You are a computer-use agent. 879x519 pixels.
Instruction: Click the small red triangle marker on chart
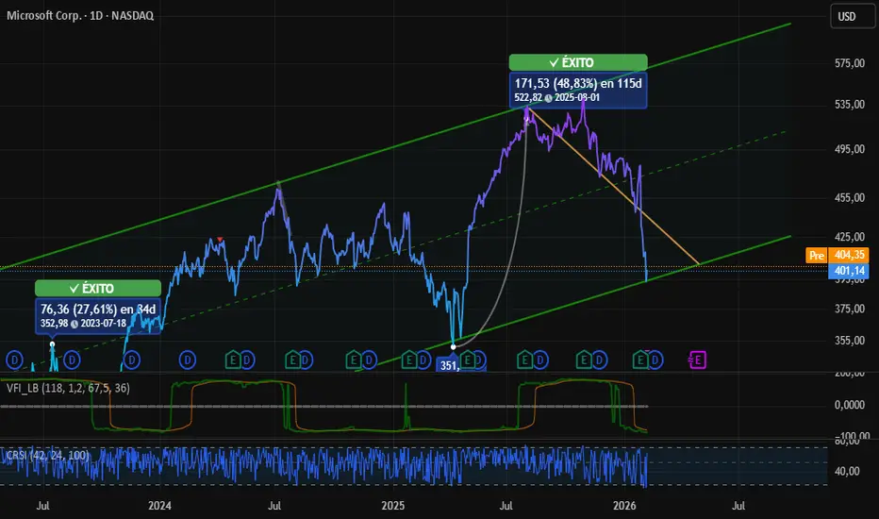tap(220, 240)
